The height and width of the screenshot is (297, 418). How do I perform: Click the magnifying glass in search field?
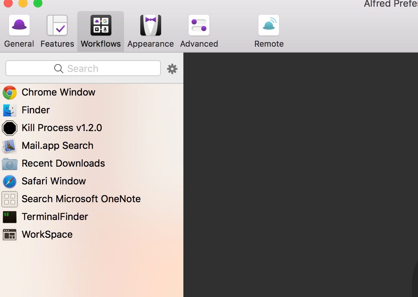[x=59, y=69]
